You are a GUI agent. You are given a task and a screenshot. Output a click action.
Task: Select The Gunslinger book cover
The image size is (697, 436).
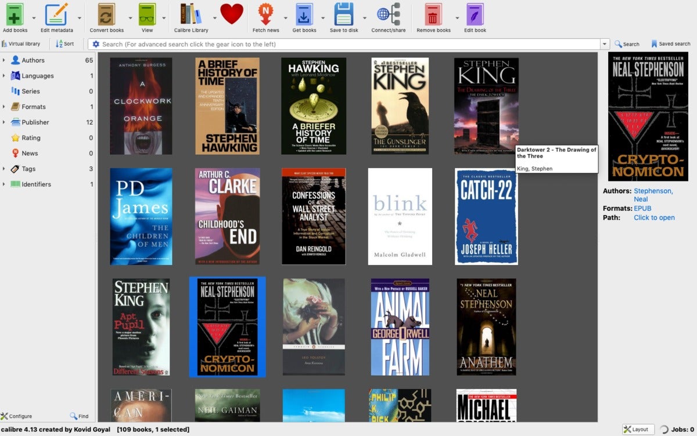point(400,106)
